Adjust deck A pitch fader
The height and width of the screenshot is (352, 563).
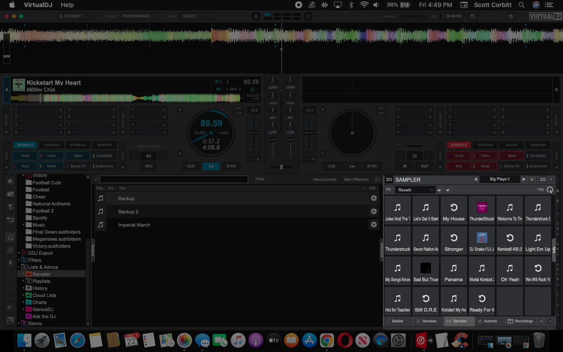pos(254,133)
